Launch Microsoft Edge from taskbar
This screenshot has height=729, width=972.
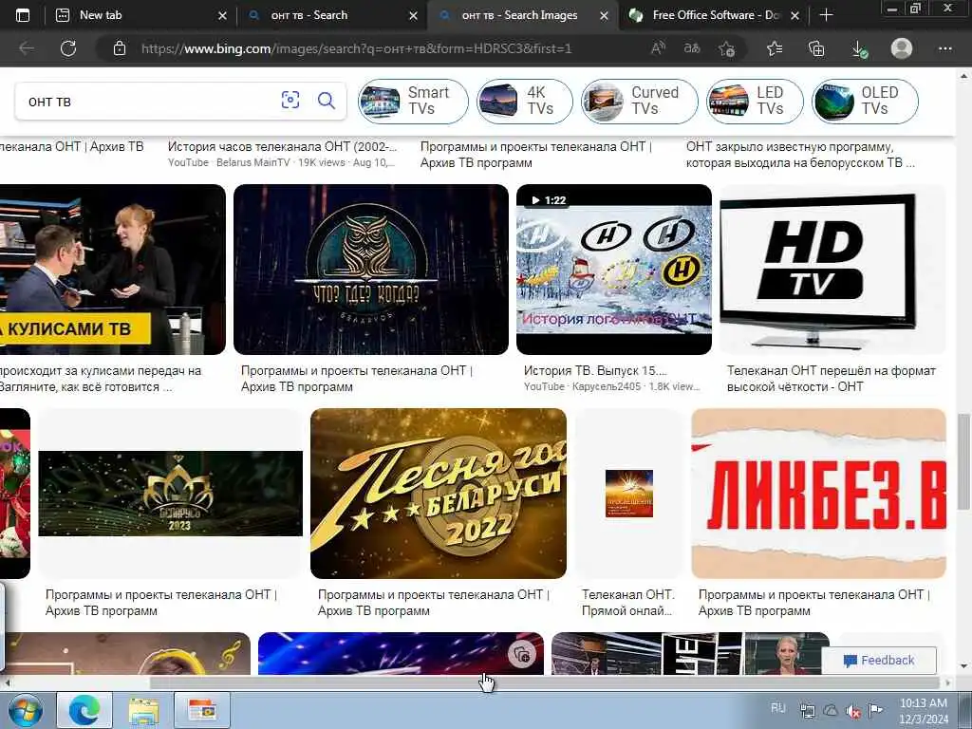point(84,710)
